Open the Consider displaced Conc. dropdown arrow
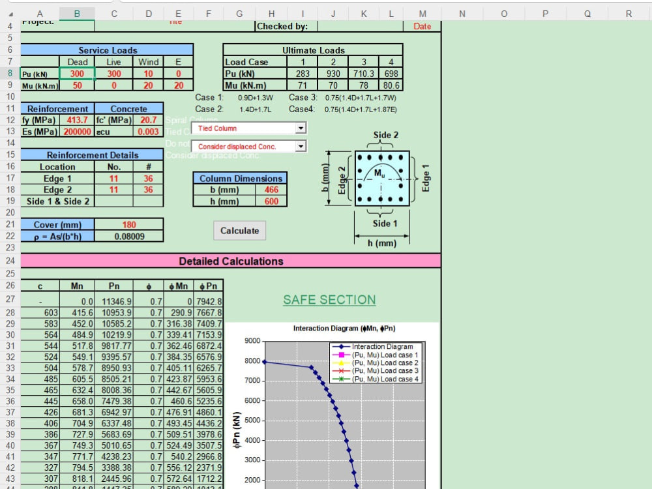652x489 pixels. [x=301, y=146]
